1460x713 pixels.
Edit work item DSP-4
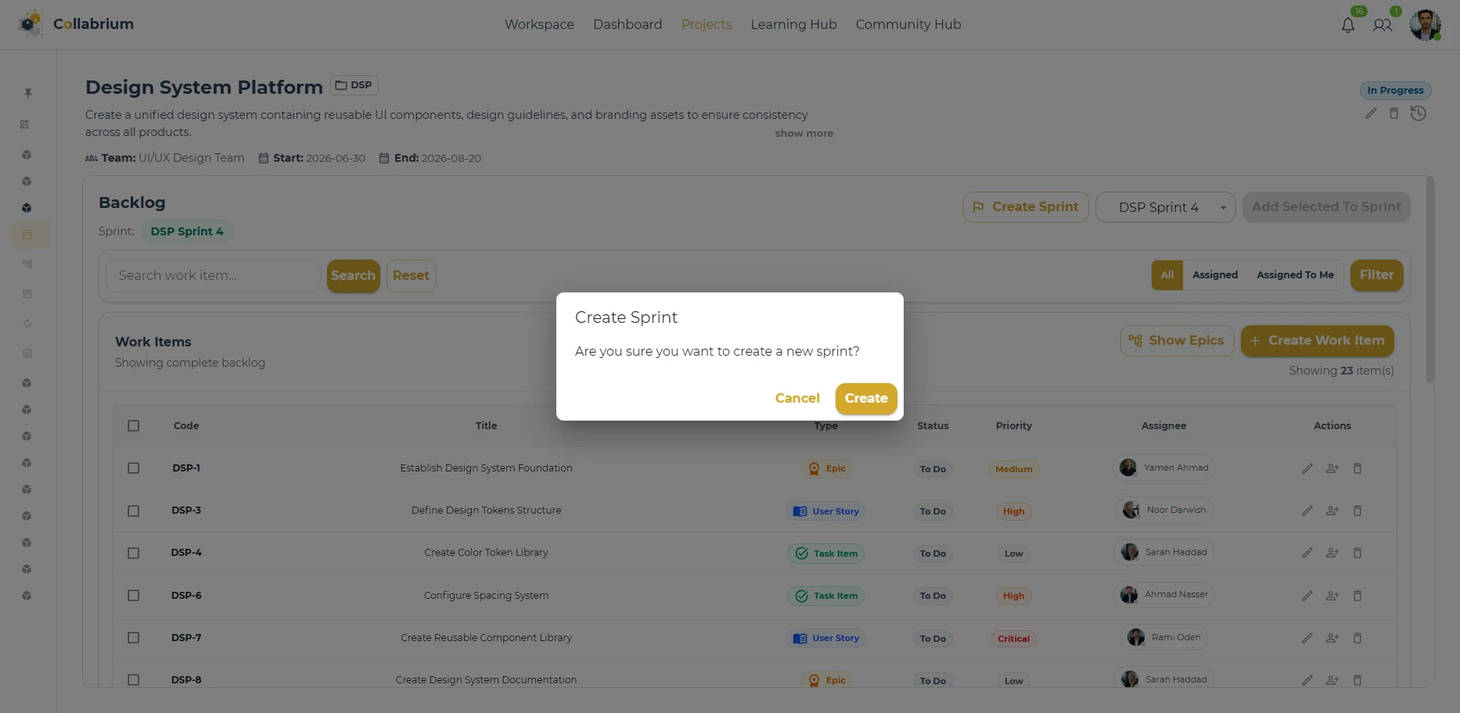click(x=1307, y=553)
